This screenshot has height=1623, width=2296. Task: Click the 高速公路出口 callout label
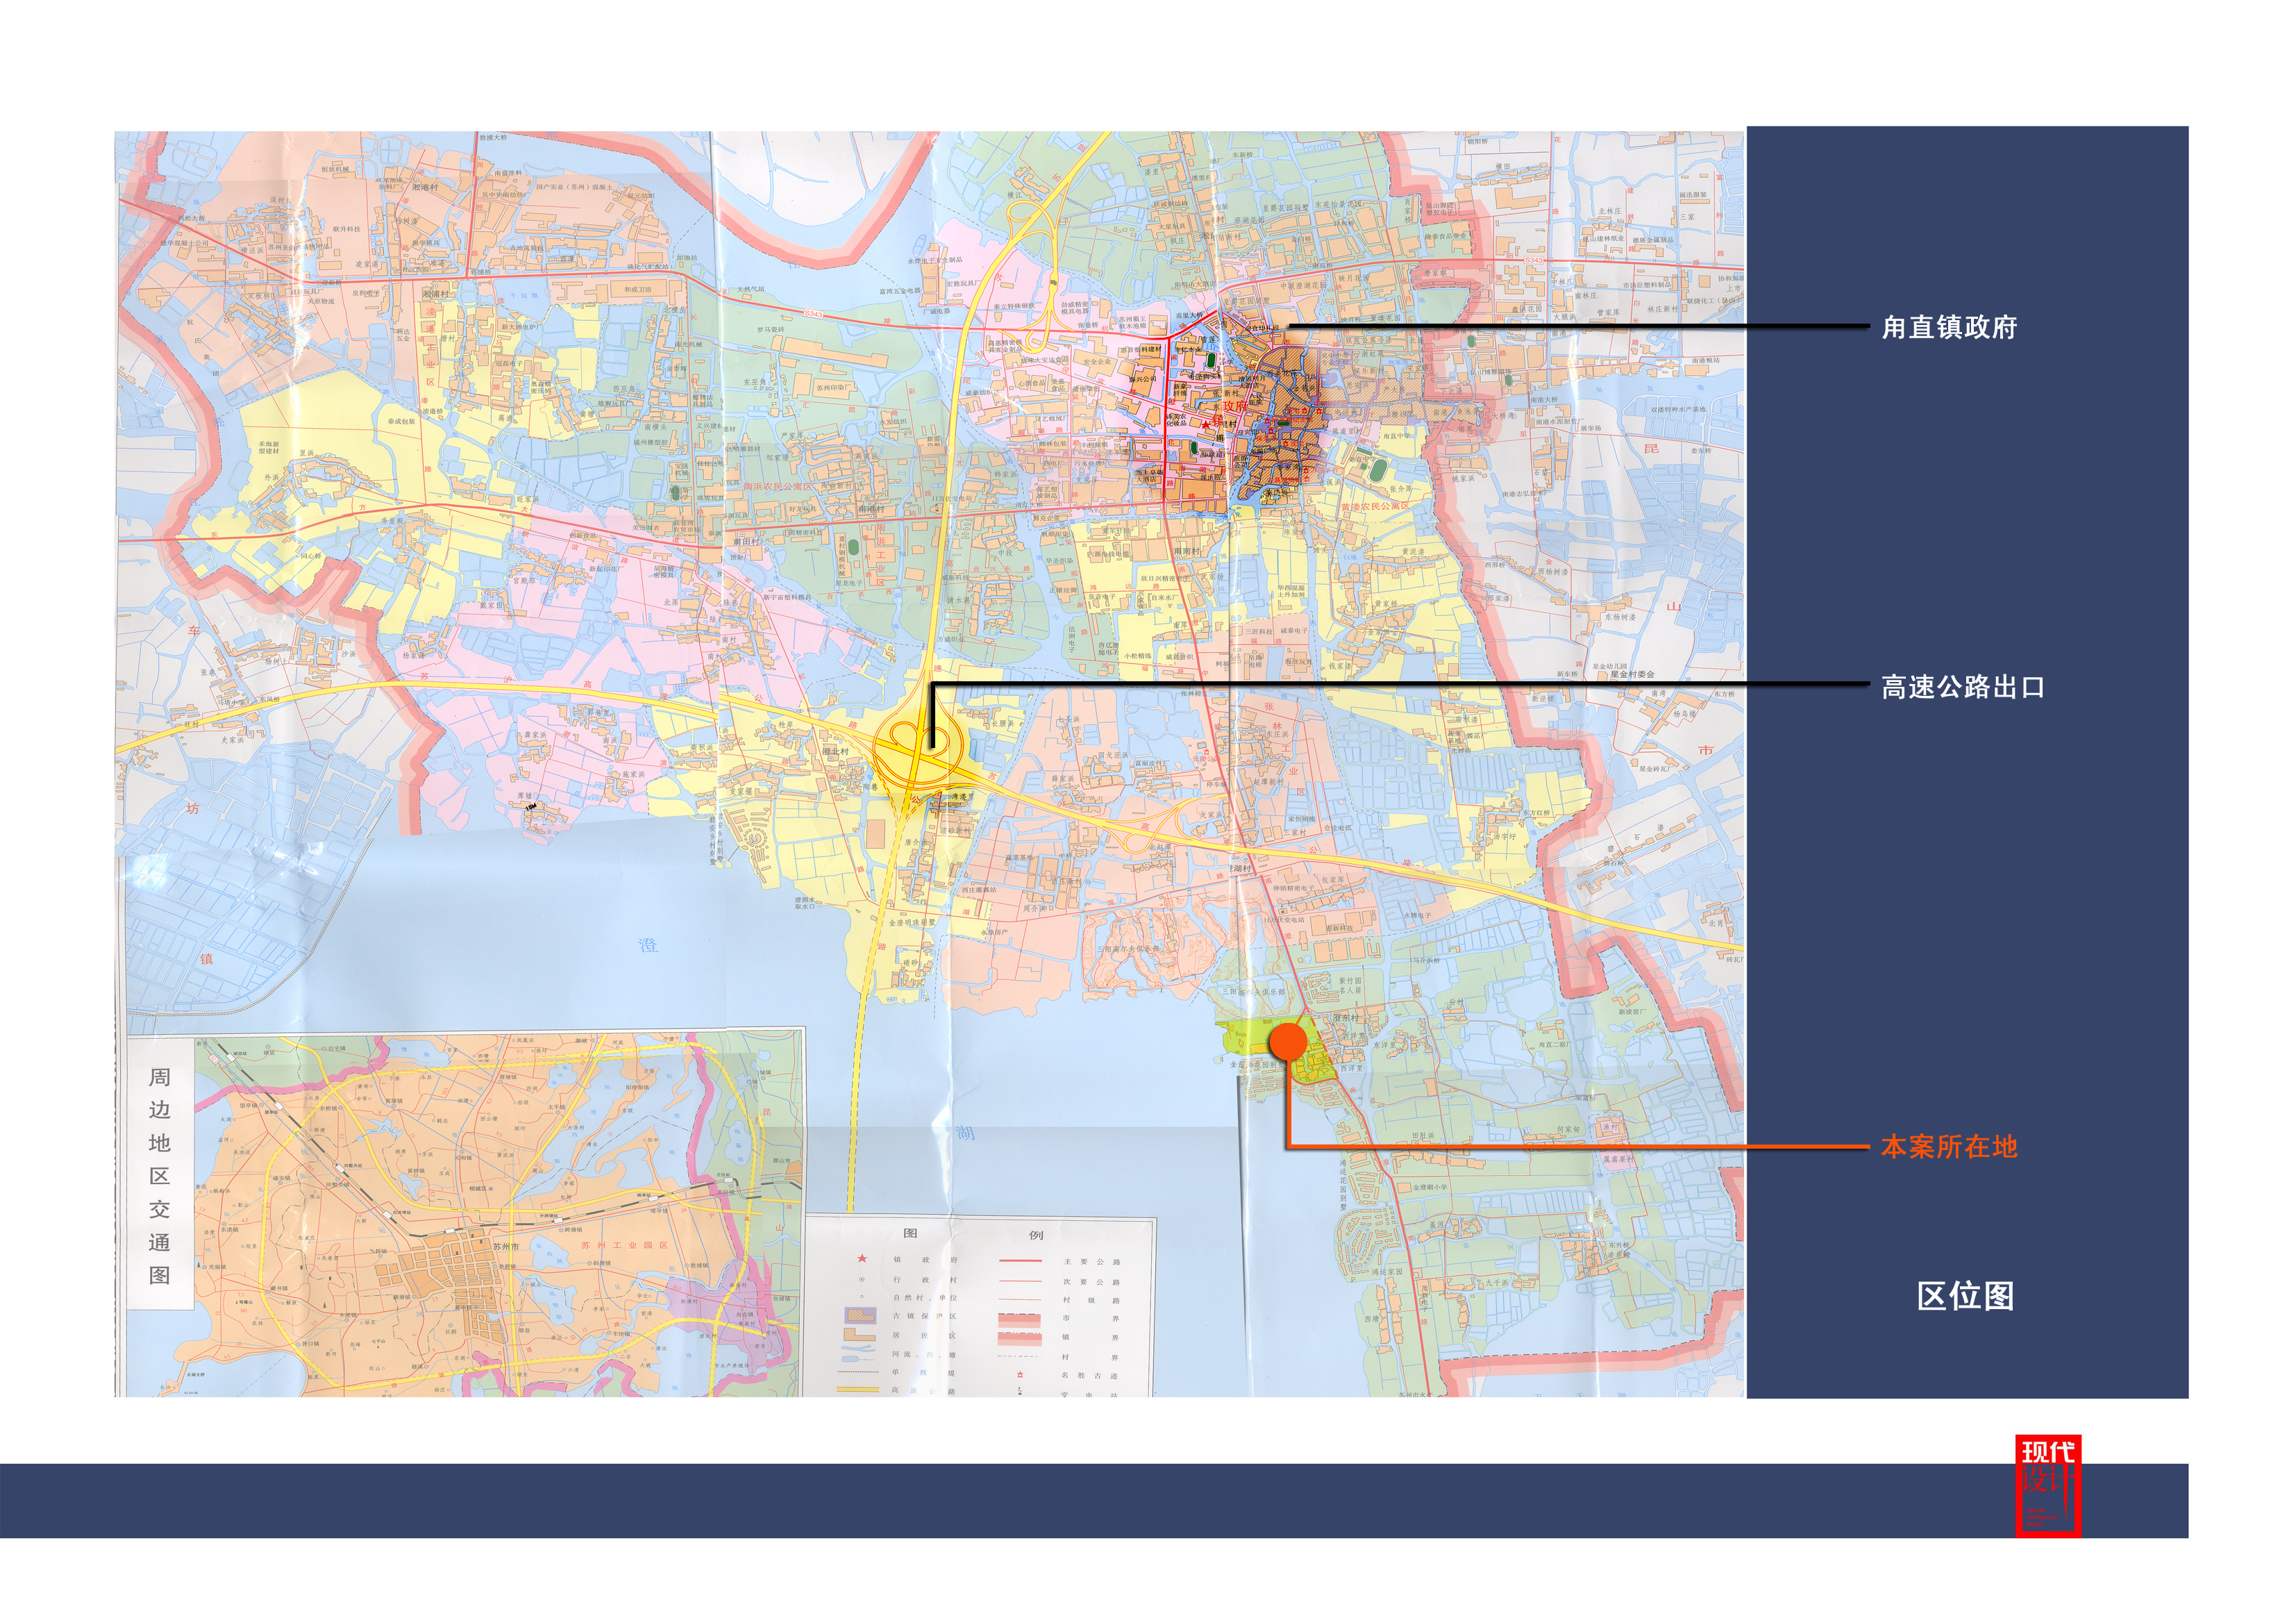pyautogui.click(x=1962, y=687)
